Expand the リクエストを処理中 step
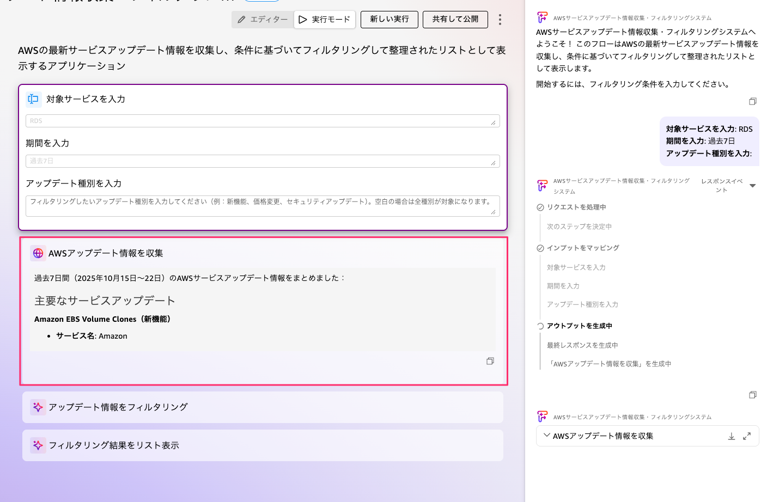The width and height of the screenshot is (767, 502). point(576,207)
